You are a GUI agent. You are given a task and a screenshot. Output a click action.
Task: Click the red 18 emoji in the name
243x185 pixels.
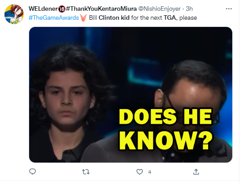click(x=62, y=9)
